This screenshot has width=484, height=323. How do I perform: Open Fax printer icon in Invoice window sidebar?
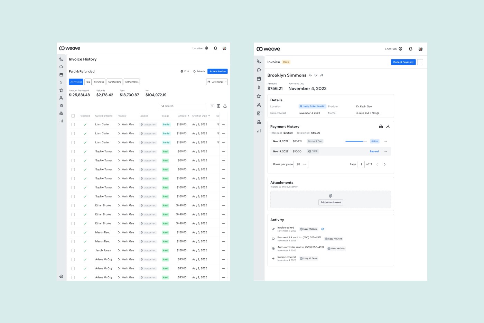pyautogui.click(x=259, y=122)
